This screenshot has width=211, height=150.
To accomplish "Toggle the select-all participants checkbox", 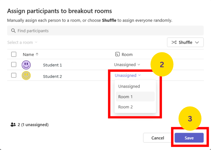I will click(14, 54).
